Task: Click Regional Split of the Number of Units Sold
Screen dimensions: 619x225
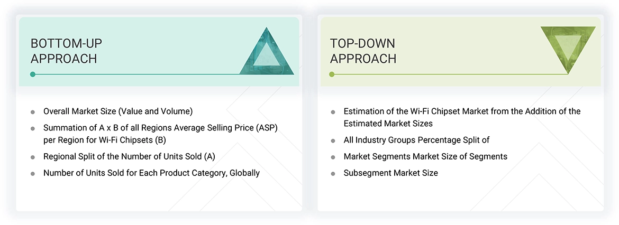Action: (x=129, y=156)
